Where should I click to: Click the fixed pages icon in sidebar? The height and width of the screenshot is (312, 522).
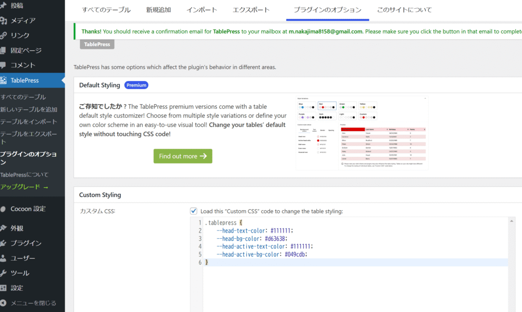tap(4, 50)
